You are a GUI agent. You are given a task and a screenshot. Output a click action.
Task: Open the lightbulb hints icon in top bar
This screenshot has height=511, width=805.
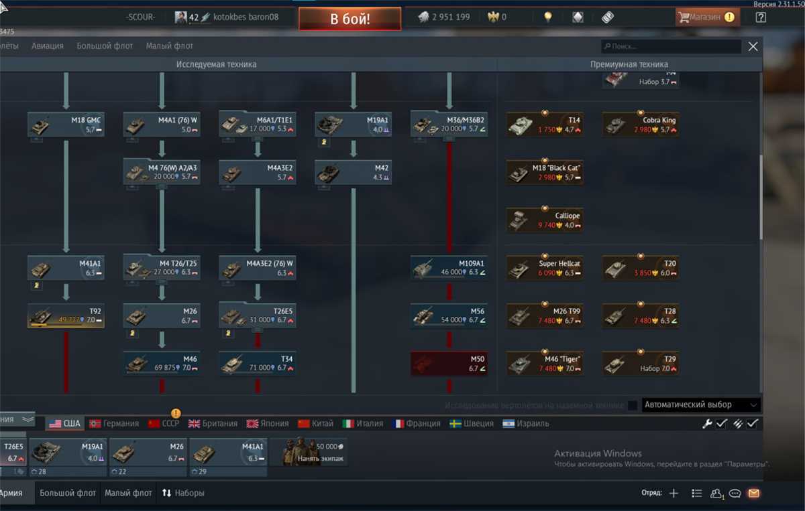pos(548,17)
